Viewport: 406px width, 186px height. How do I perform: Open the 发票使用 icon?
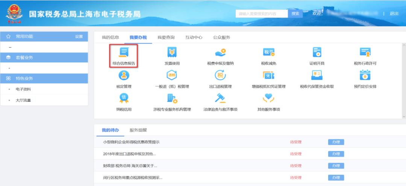point(172,52)
